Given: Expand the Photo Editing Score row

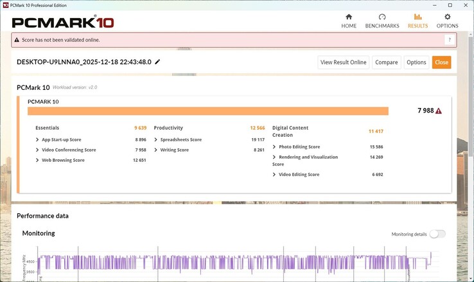Looking at the screenshot, I should coord(274,147).
